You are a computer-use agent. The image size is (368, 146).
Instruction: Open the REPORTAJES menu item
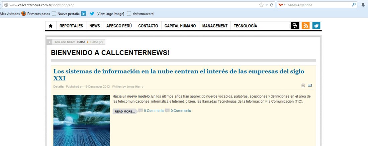coord(71,26)
